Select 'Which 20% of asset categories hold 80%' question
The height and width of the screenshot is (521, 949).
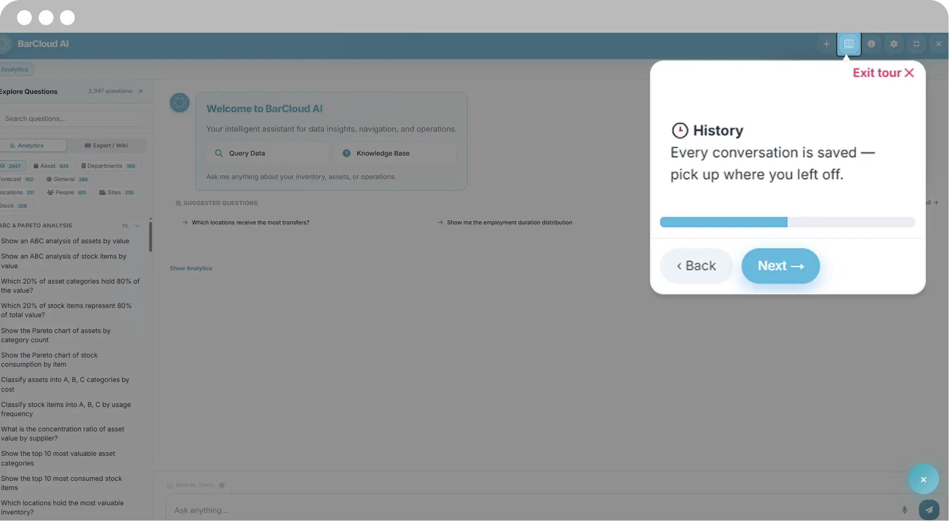tap(70, 286)
